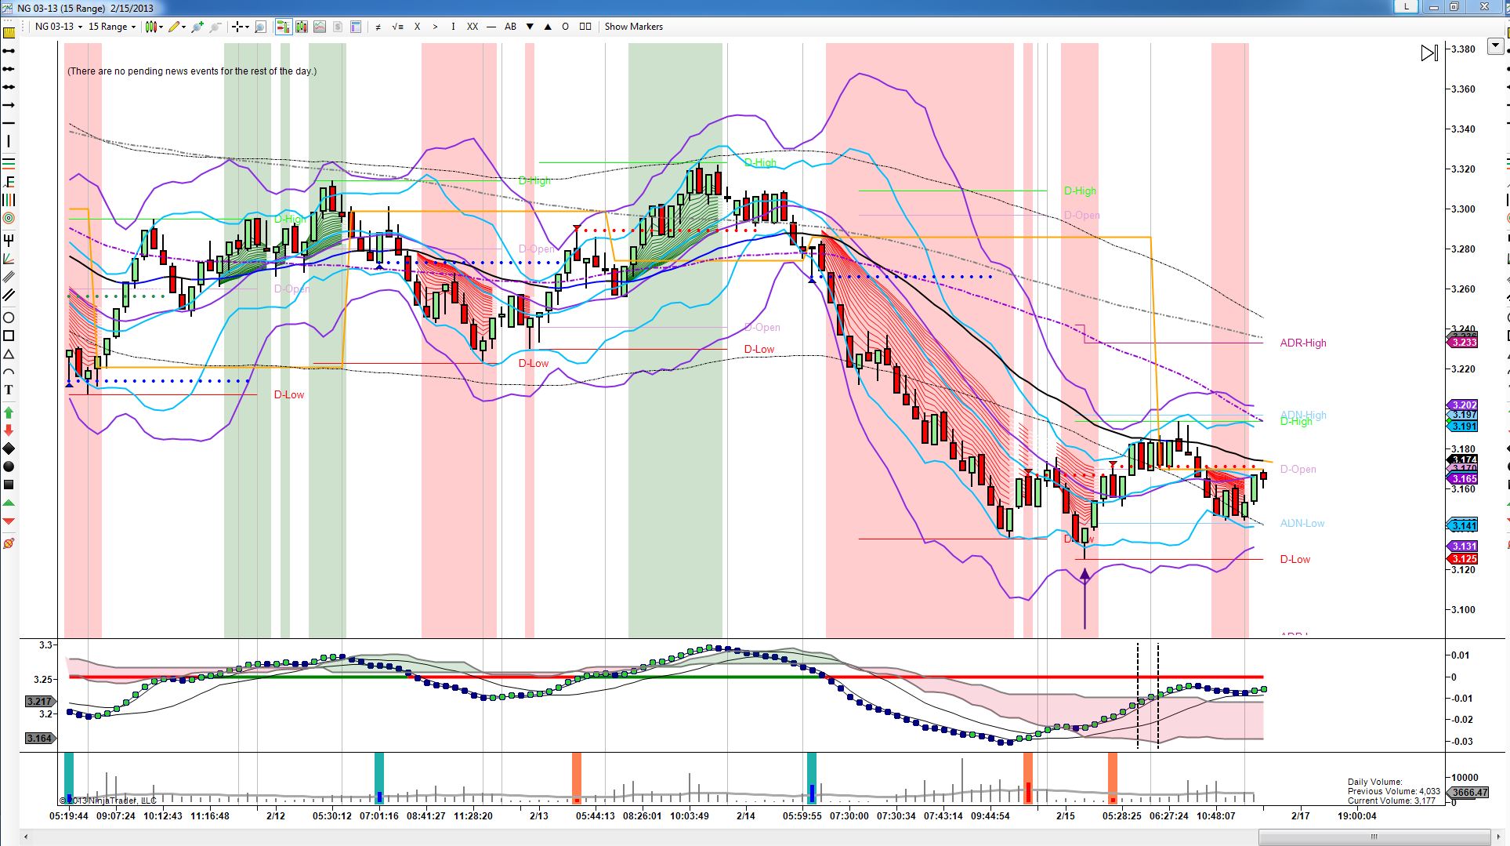Click the 3666.47 volume axis marker
The image size is (1510, 846).
(x=1469, y=793)
